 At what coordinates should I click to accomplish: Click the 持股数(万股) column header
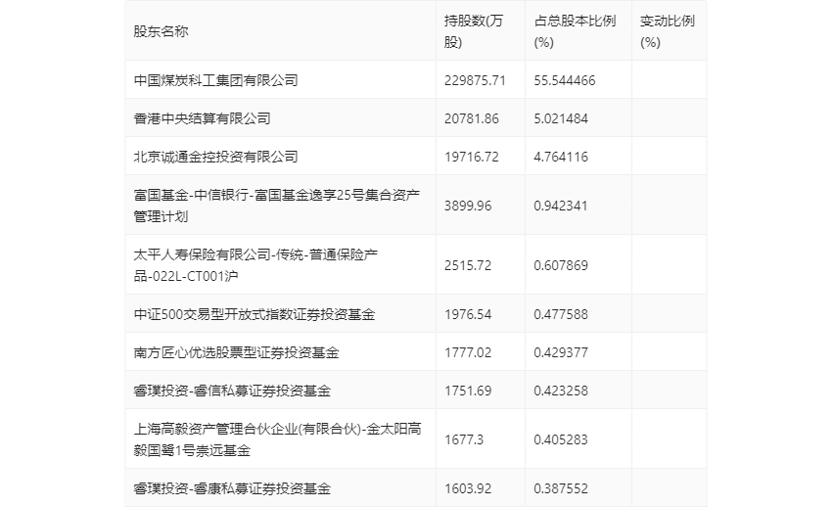[474, 31]
